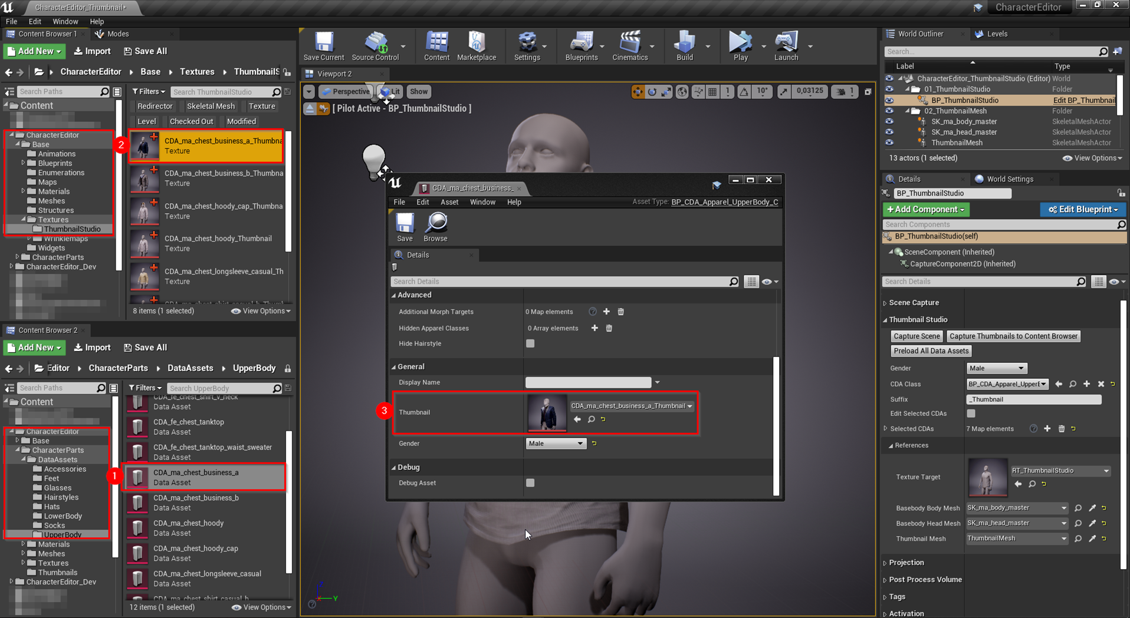Maximize viewport toggle icon

868,91
